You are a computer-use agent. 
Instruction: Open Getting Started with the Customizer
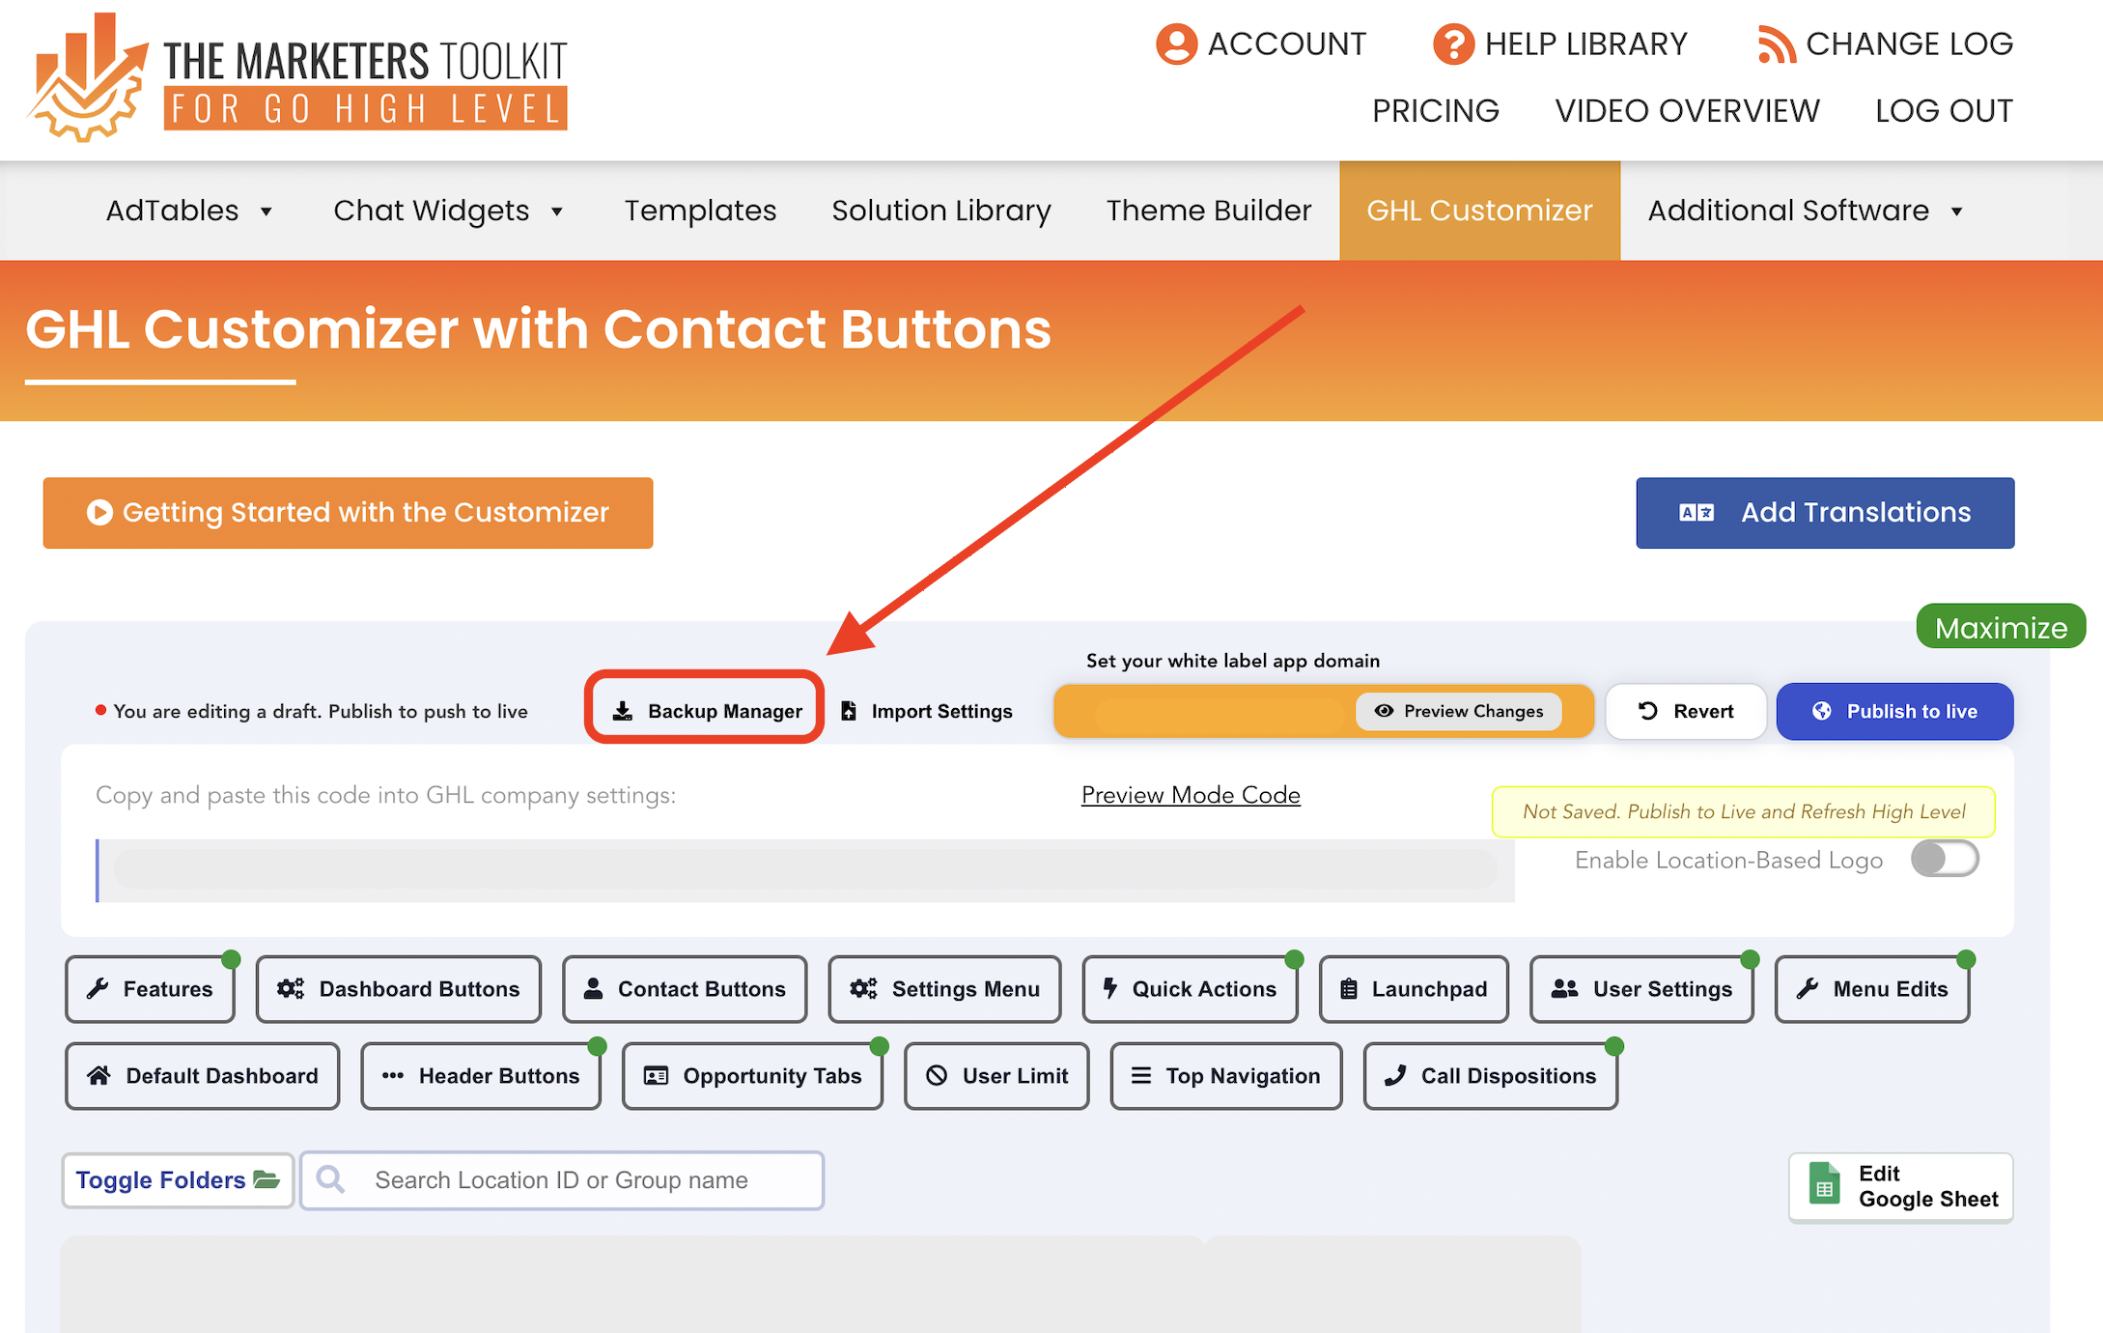click(348, 513)
